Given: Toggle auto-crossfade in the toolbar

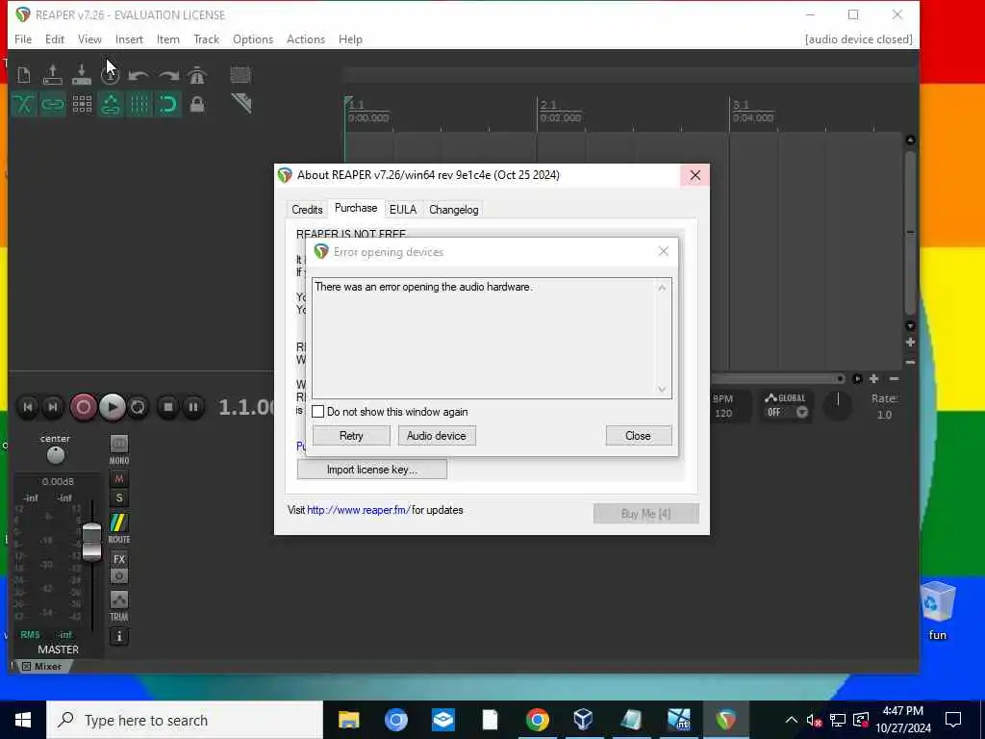Looking at the screenshot, I should 24,104.
